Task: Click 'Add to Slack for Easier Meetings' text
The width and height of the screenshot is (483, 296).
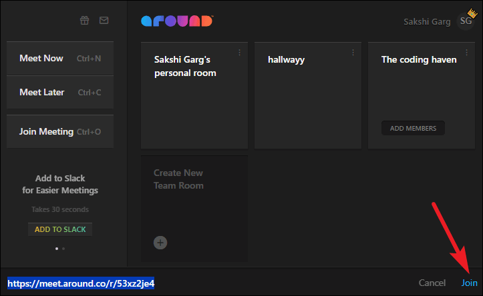Action: point(60,185)
